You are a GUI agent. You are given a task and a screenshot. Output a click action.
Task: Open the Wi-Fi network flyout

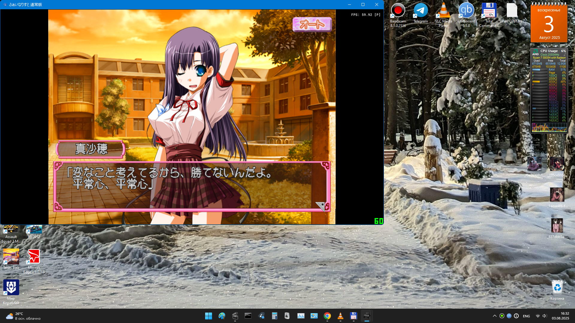click(x=538, y=316)
